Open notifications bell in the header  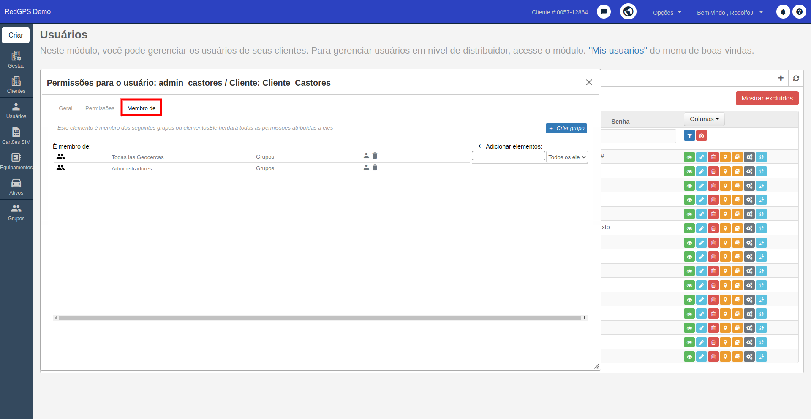(x=783, y=12)
